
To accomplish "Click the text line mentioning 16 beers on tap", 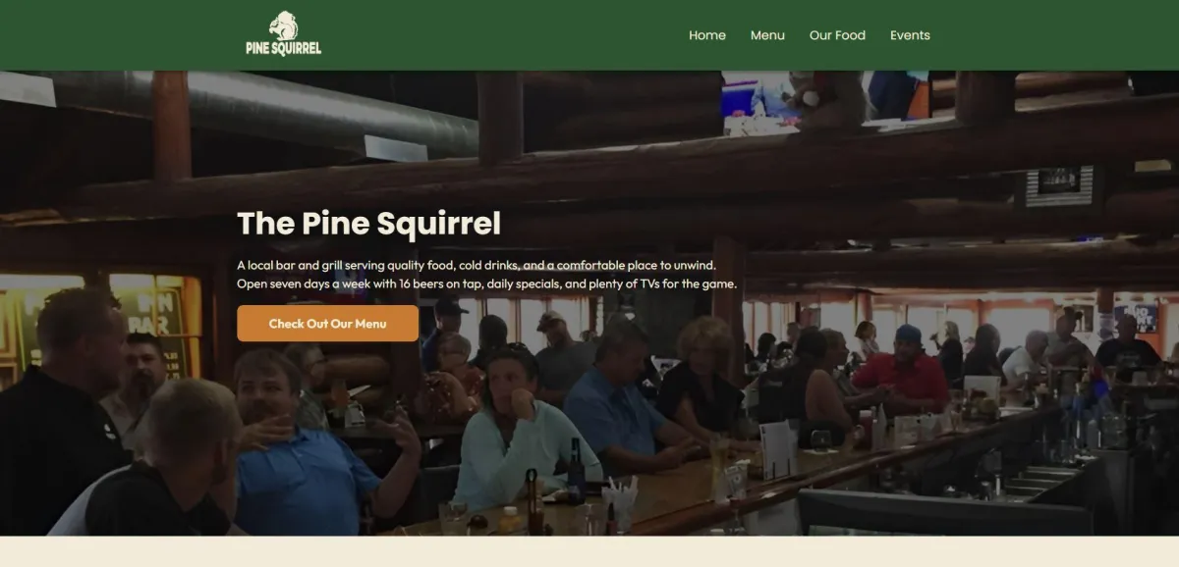I will [x=486, y=283].
